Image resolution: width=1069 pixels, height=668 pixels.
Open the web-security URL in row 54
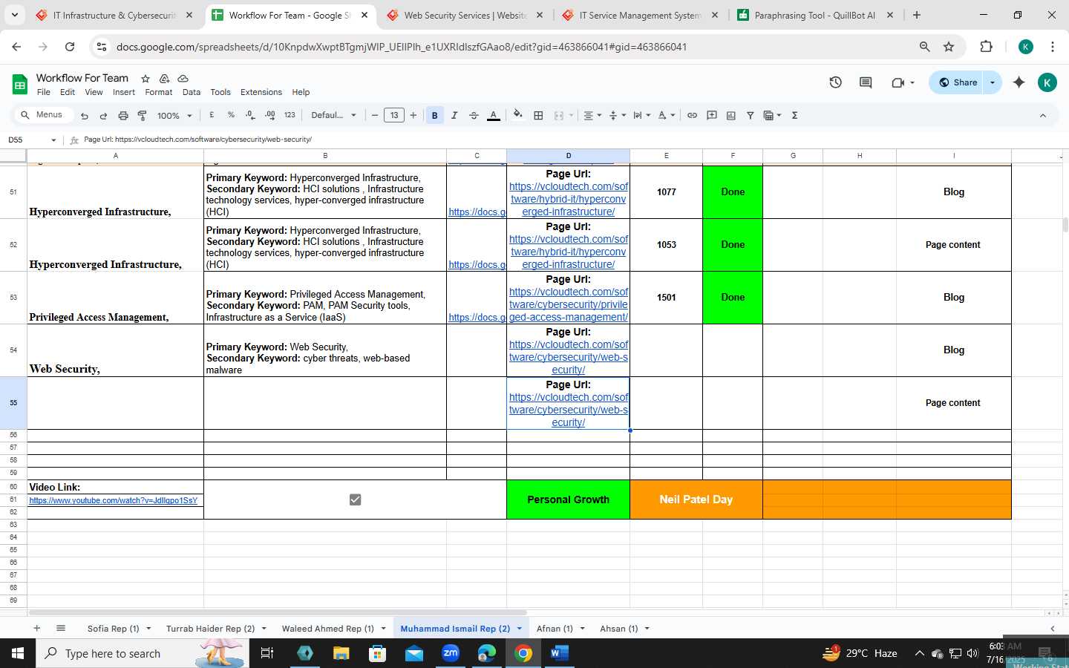pos(569,357)
